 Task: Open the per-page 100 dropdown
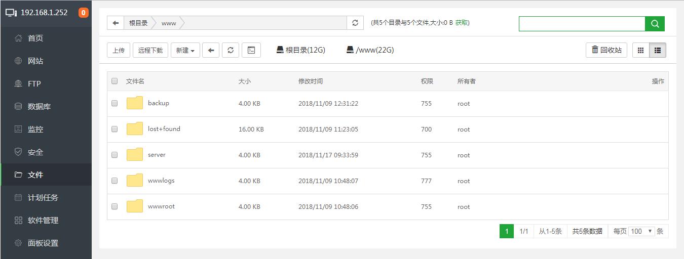tap(641, 231)
